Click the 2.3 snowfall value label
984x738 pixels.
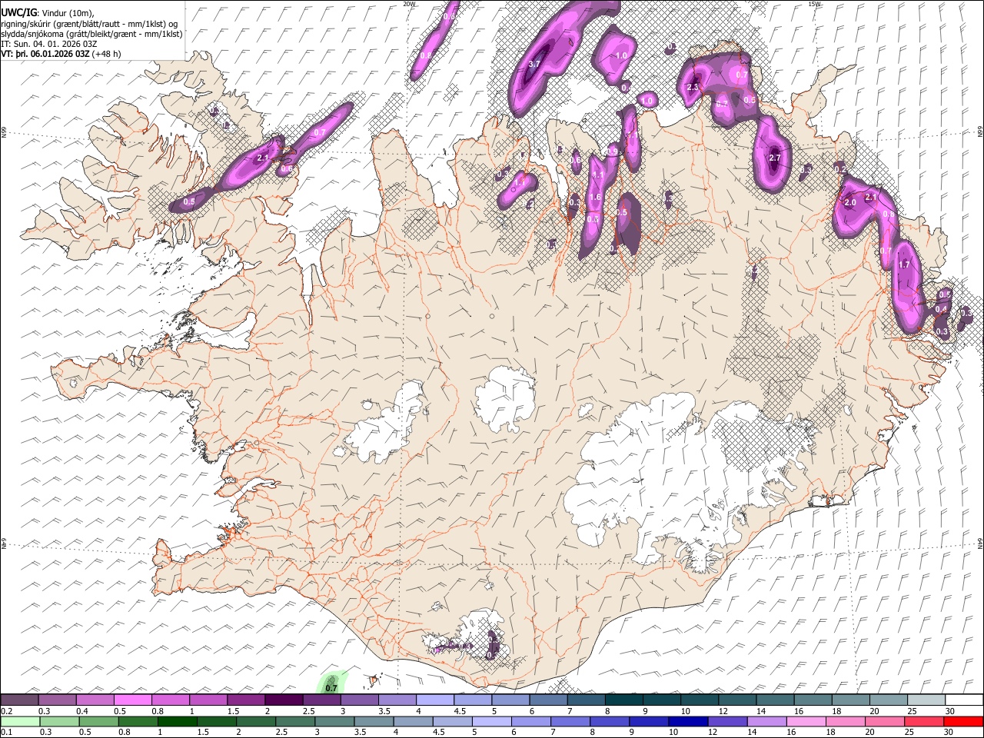pos(693,88)
